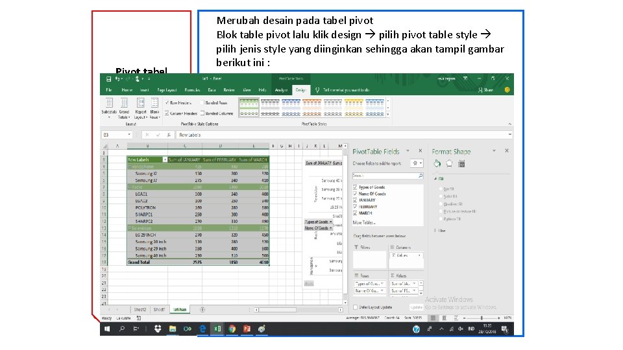Screen dimensions: 623x350
Task: Open the File menu tab
Action: coord(108,90)
